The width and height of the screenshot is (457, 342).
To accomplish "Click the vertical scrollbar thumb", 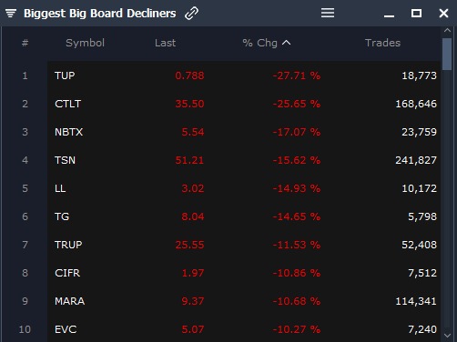I will point(447,55).
